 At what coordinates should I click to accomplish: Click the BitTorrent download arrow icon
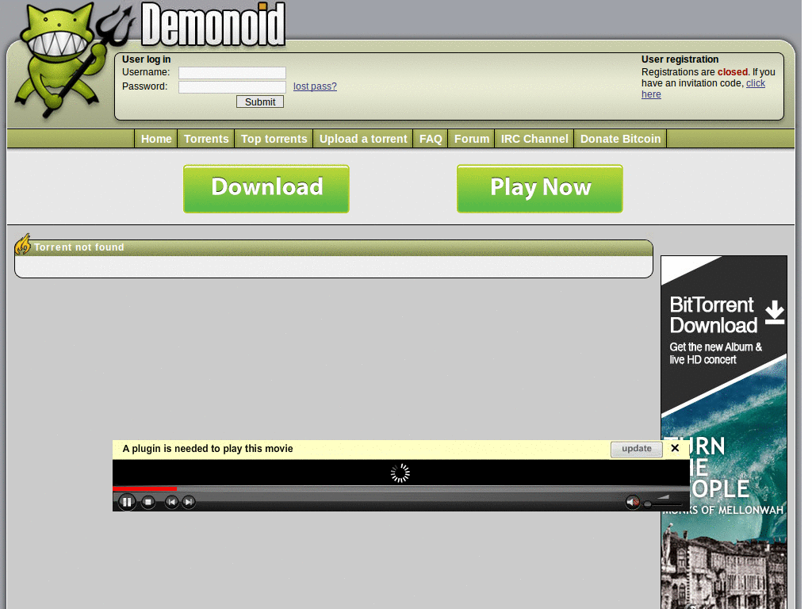click(x=774, y=312)
